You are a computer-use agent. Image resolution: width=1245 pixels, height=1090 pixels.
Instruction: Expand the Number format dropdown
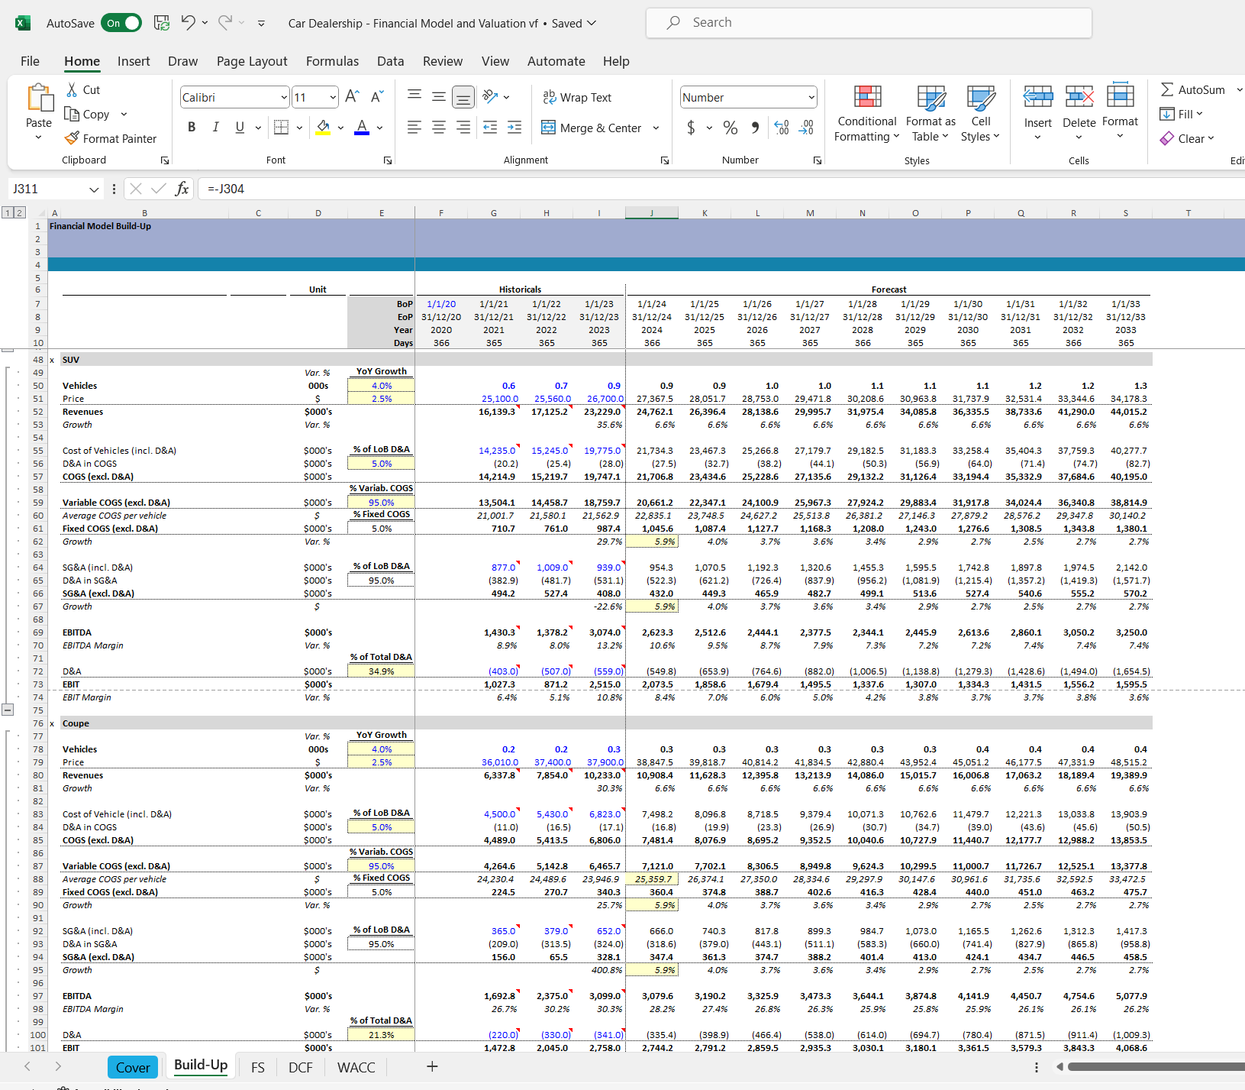pos(811,97)
